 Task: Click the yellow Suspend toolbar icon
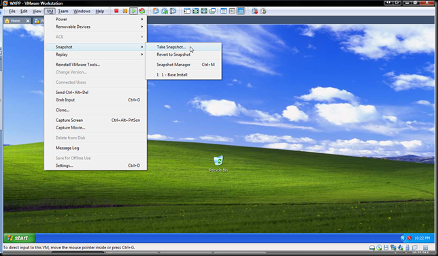coord(125,11)
